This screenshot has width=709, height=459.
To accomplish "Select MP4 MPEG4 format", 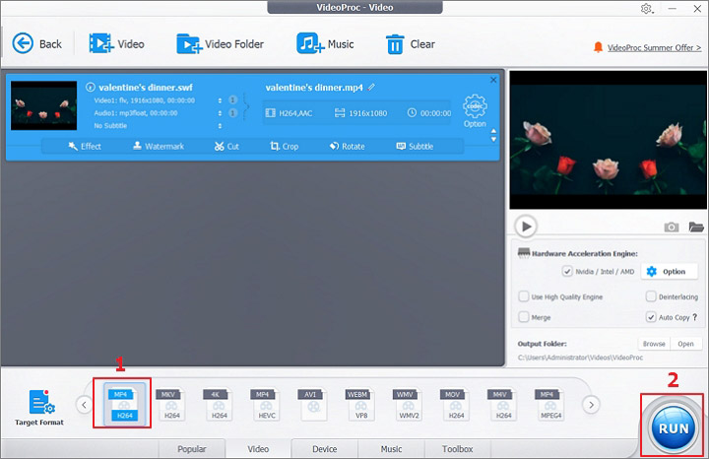I will [549, 404].
